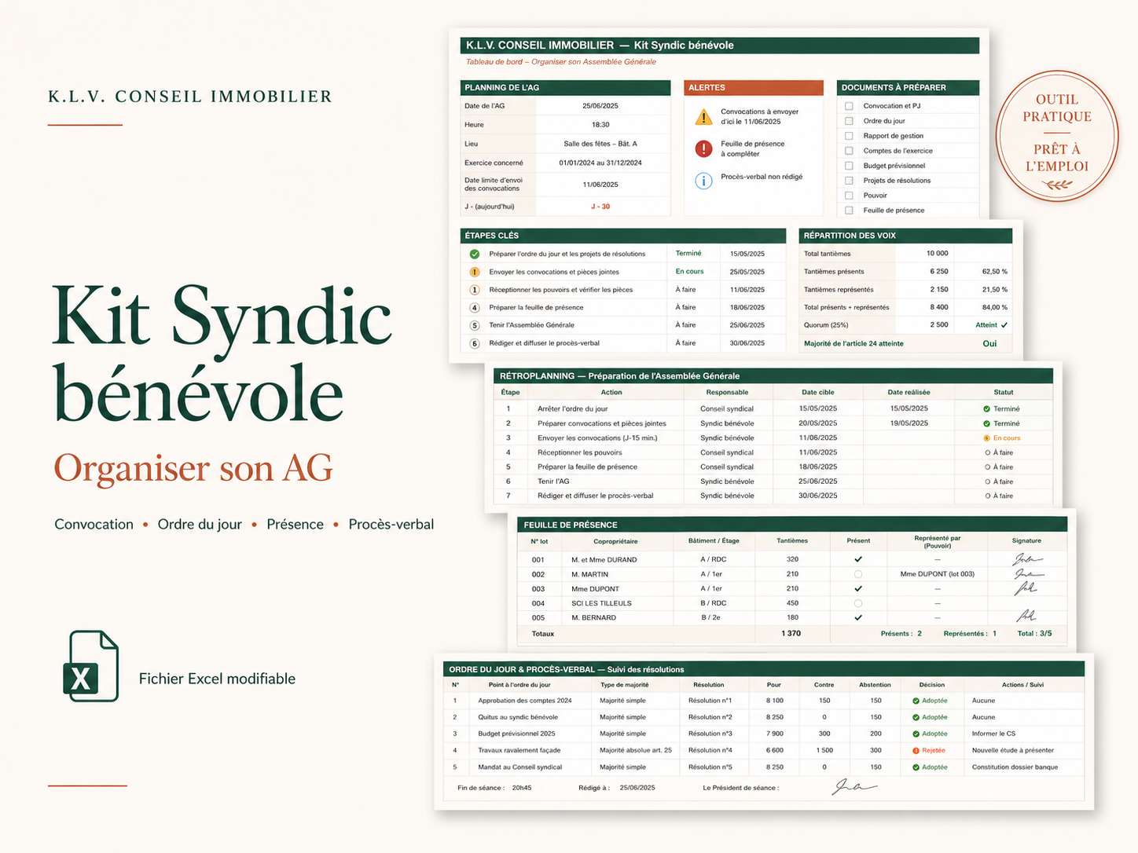Click Adoptée icon for Approbation des comptes 2024
Image resolution: width=1138 pixels, height=853 pixels.
916,701
